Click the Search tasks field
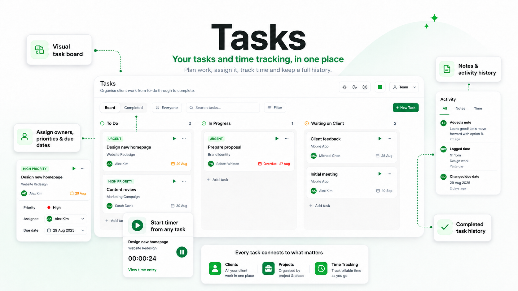Screen dimensions: 518x291 pos(223,108)
